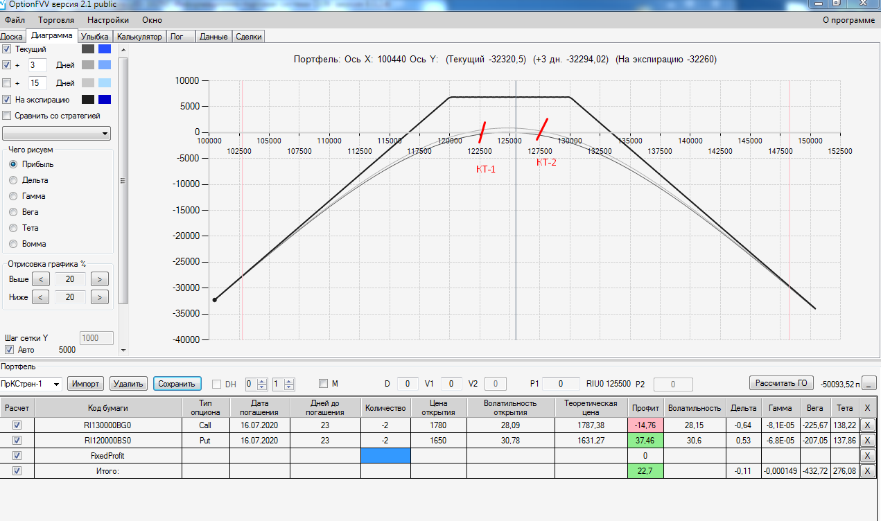Pick the Текущий dark gray color swatch
This screenshot has height=521, width=881.
coord(88,49)
